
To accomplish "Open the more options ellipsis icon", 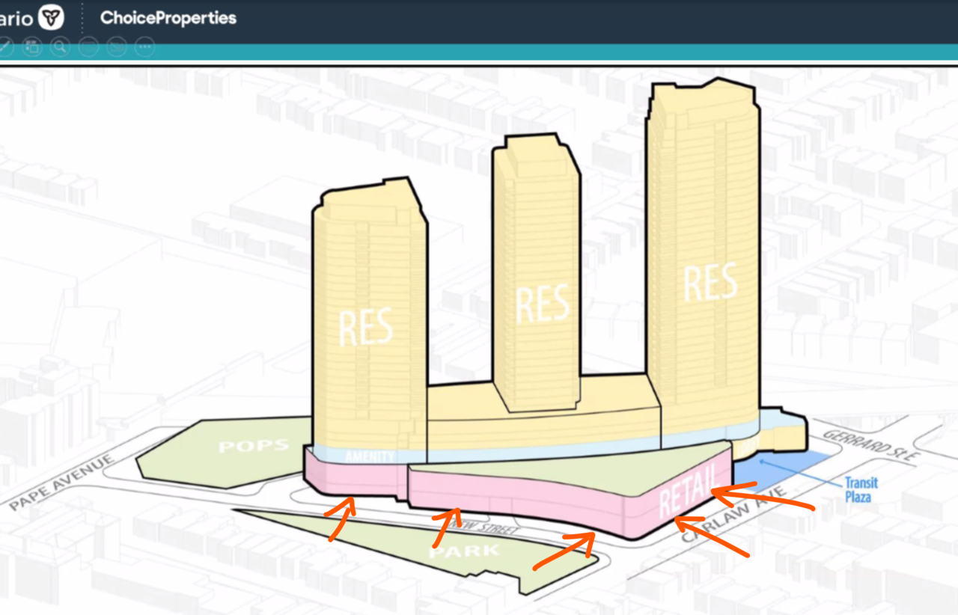I will 144,47.
